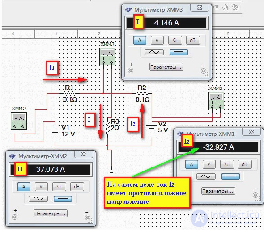This screenshot has height=230, width=264.
Task: Open Параметры settings in Multimeter-XMM1
Action: 218,191
